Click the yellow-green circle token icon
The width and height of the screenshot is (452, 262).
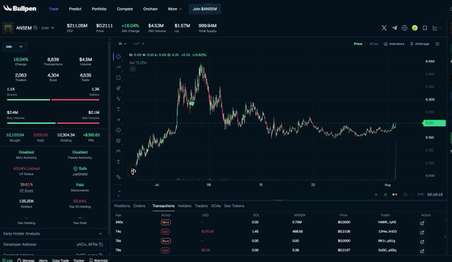[415, 28]
